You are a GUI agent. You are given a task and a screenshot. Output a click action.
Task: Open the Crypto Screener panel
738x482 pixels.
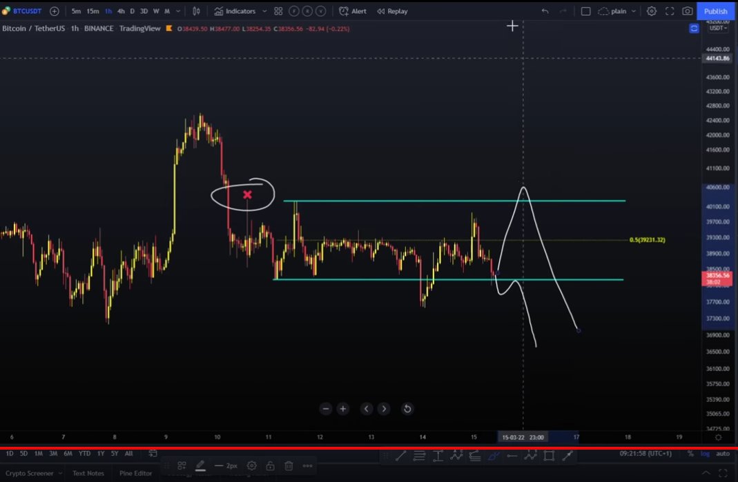pos(29,473)
